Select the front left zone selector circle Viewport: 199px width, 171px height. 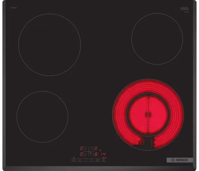click(x=85, y=154)
